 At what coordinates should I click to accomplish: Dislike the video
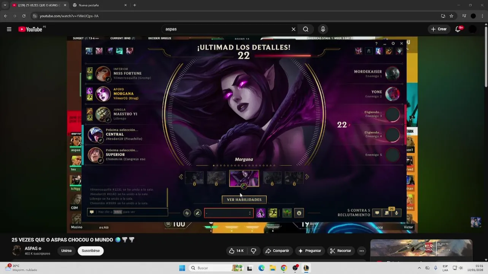253,251
